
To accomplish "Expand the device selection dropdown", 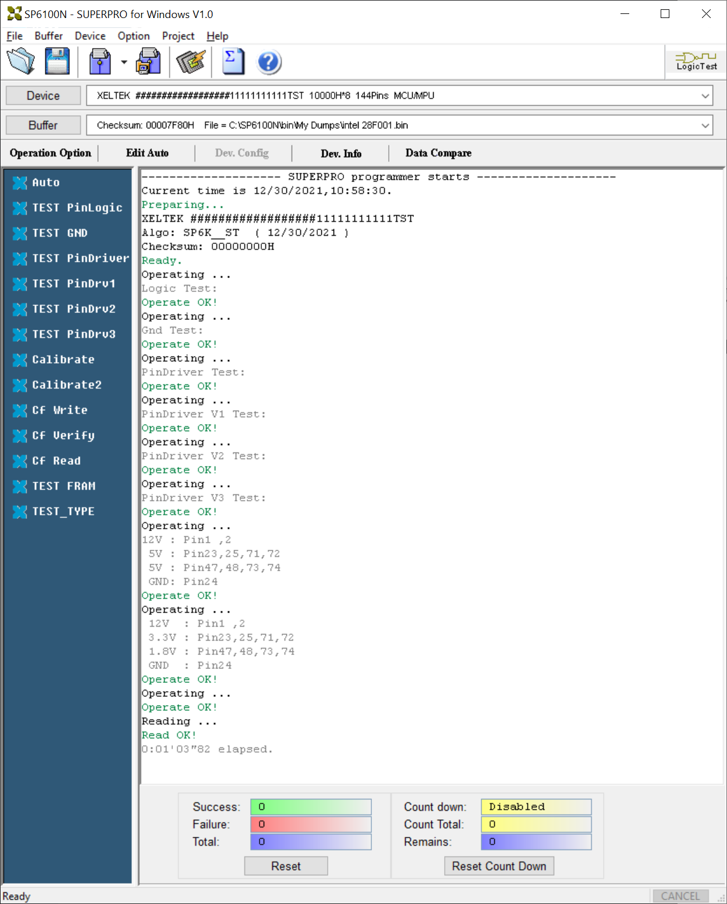I will [x=705, y=95].
